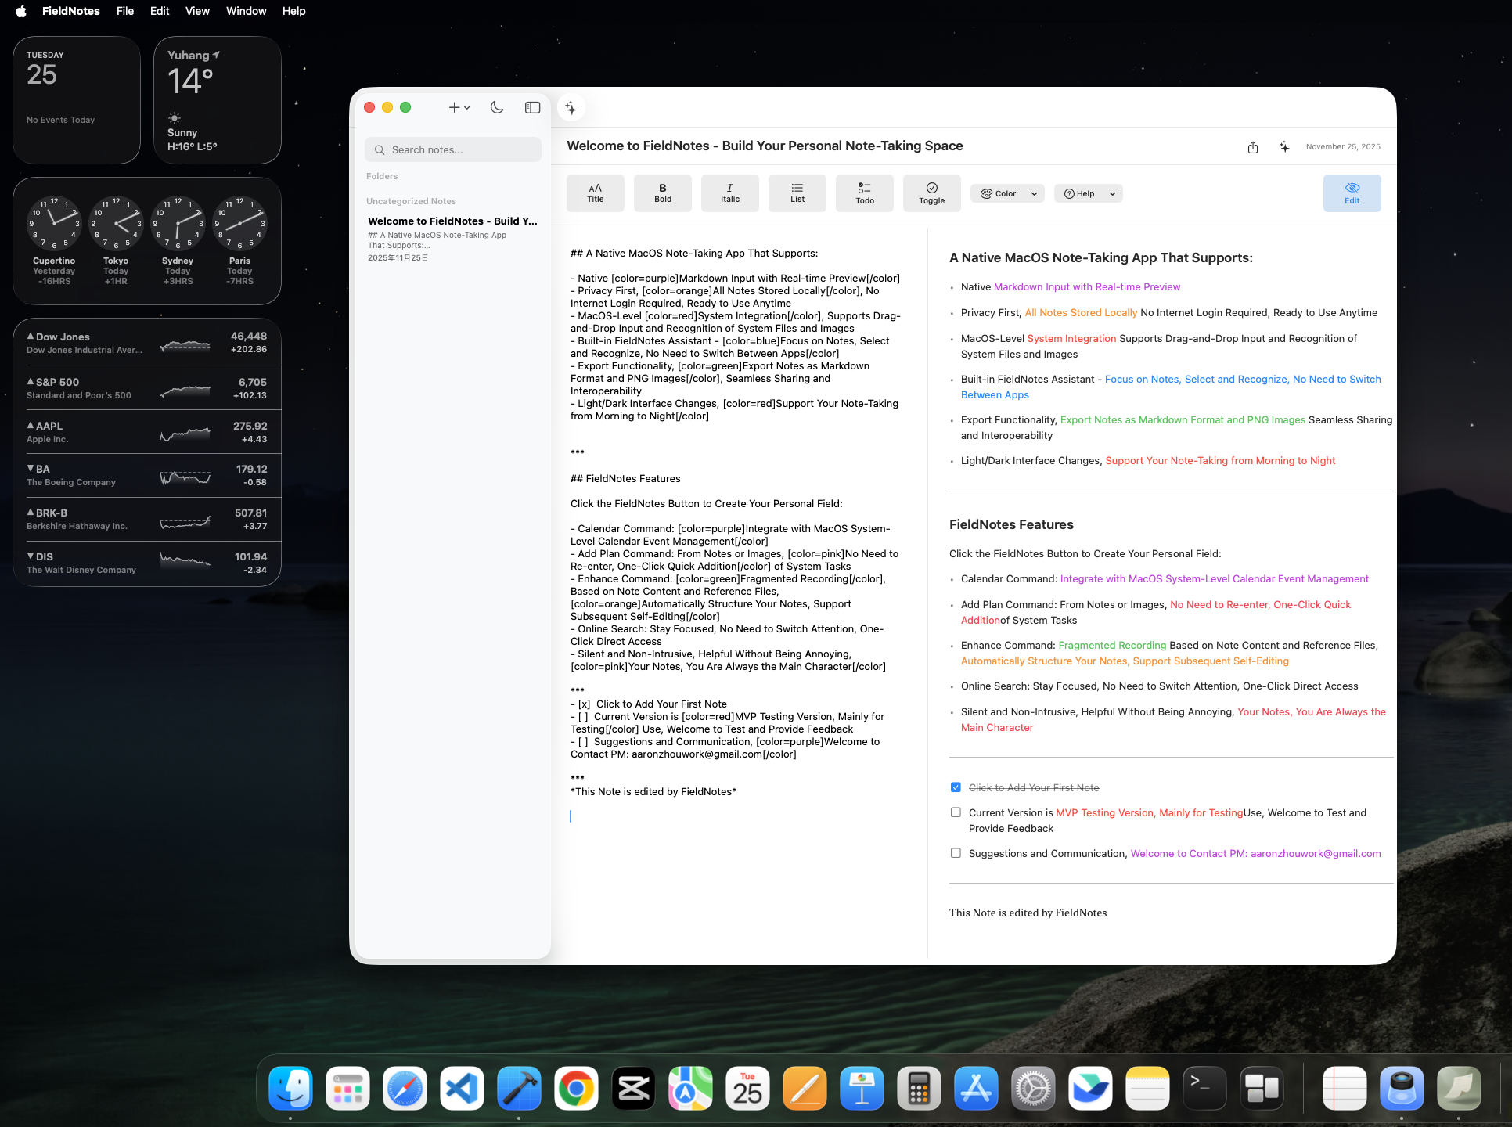Apply Title formatting
Viewport: 1512px width, 1127px height.
click(x=595, y=193)
